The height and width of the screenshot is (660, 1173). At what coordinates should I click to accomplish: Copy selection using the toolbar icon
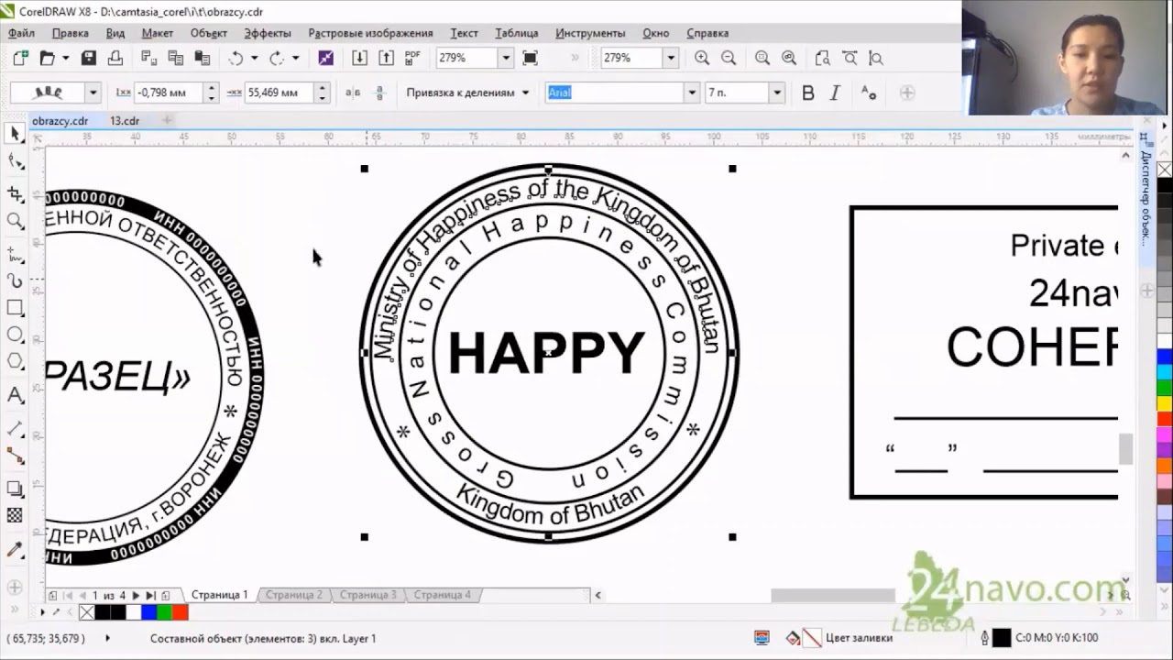pos(175,58)
